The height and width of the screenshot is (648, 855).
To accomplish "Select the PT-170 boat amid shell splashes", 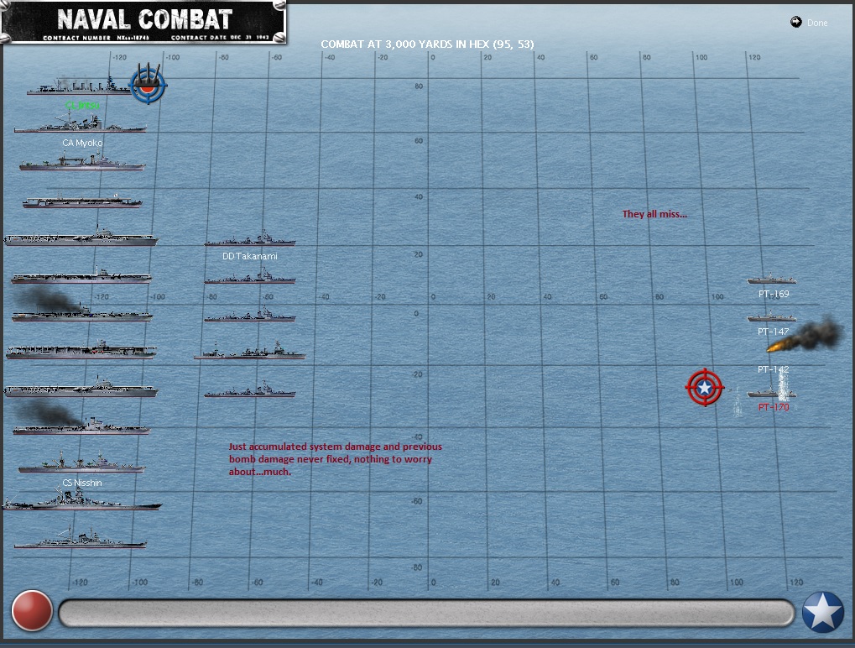I will tap(772, 392).
